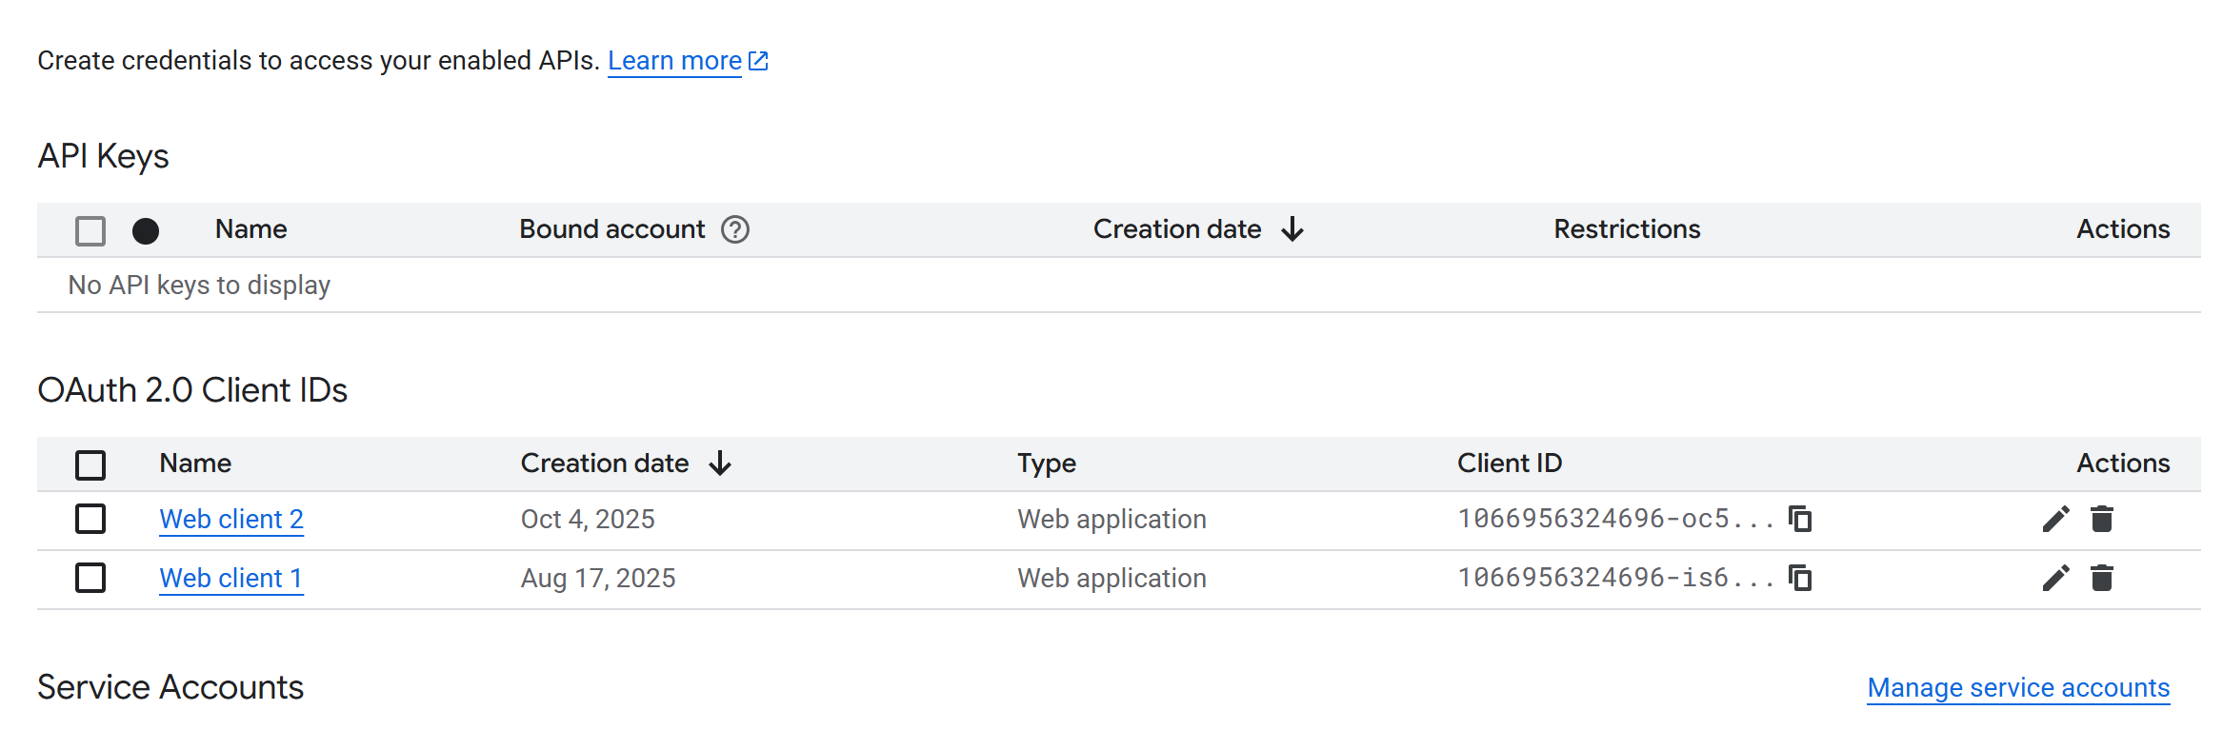Click the Bound account help icon
Viewport: 2223px width, 730px height.
coord(735,229)
